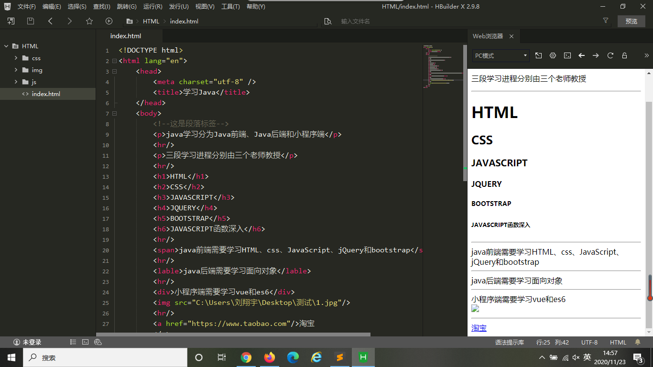Image resolution: width=653 pixels, height=367 pixels.
Task: Click the Windows search box
Action: pos(105,357)
